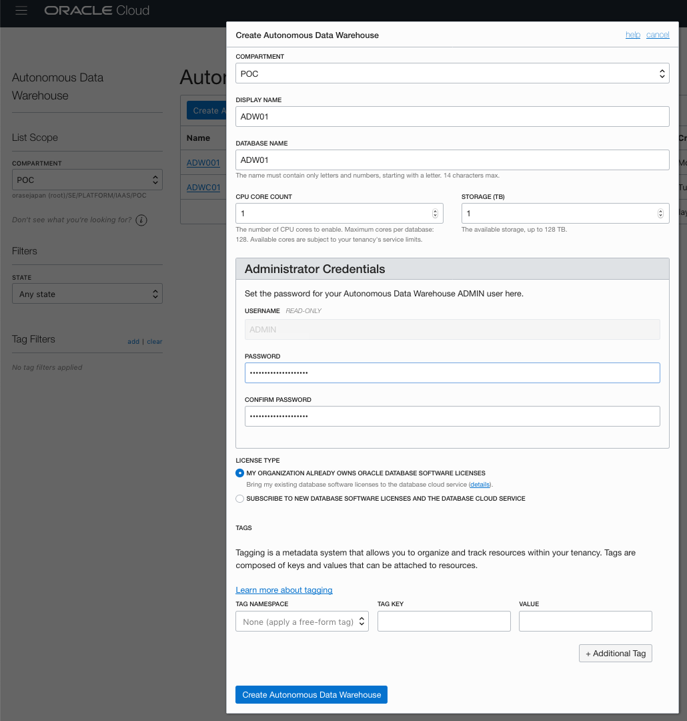Open the ADW001 database link

pos(203,163)
